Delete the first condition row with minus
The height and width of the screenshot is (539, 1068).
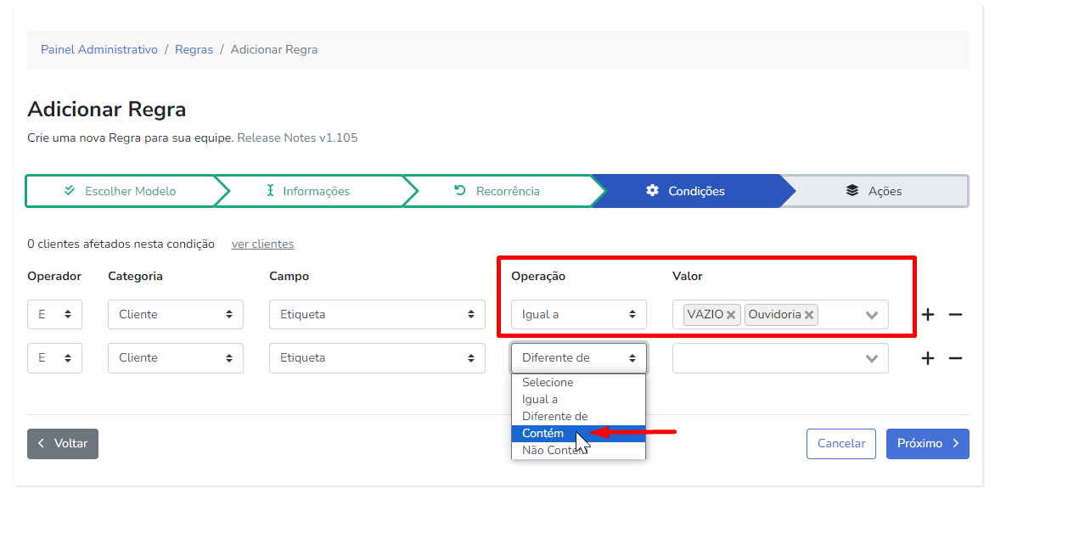pyautogui.click(x=955, y=315)
